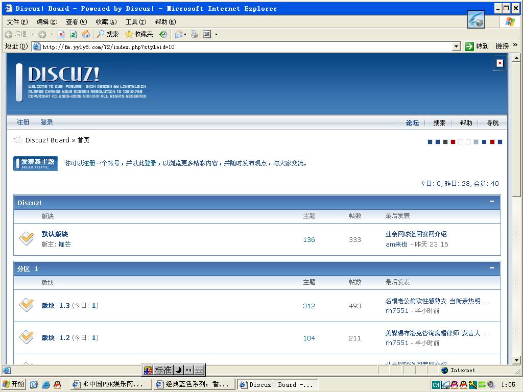Click the vertical scrollbar up arrow
523x392 pixels.
(x=516, y=58)
